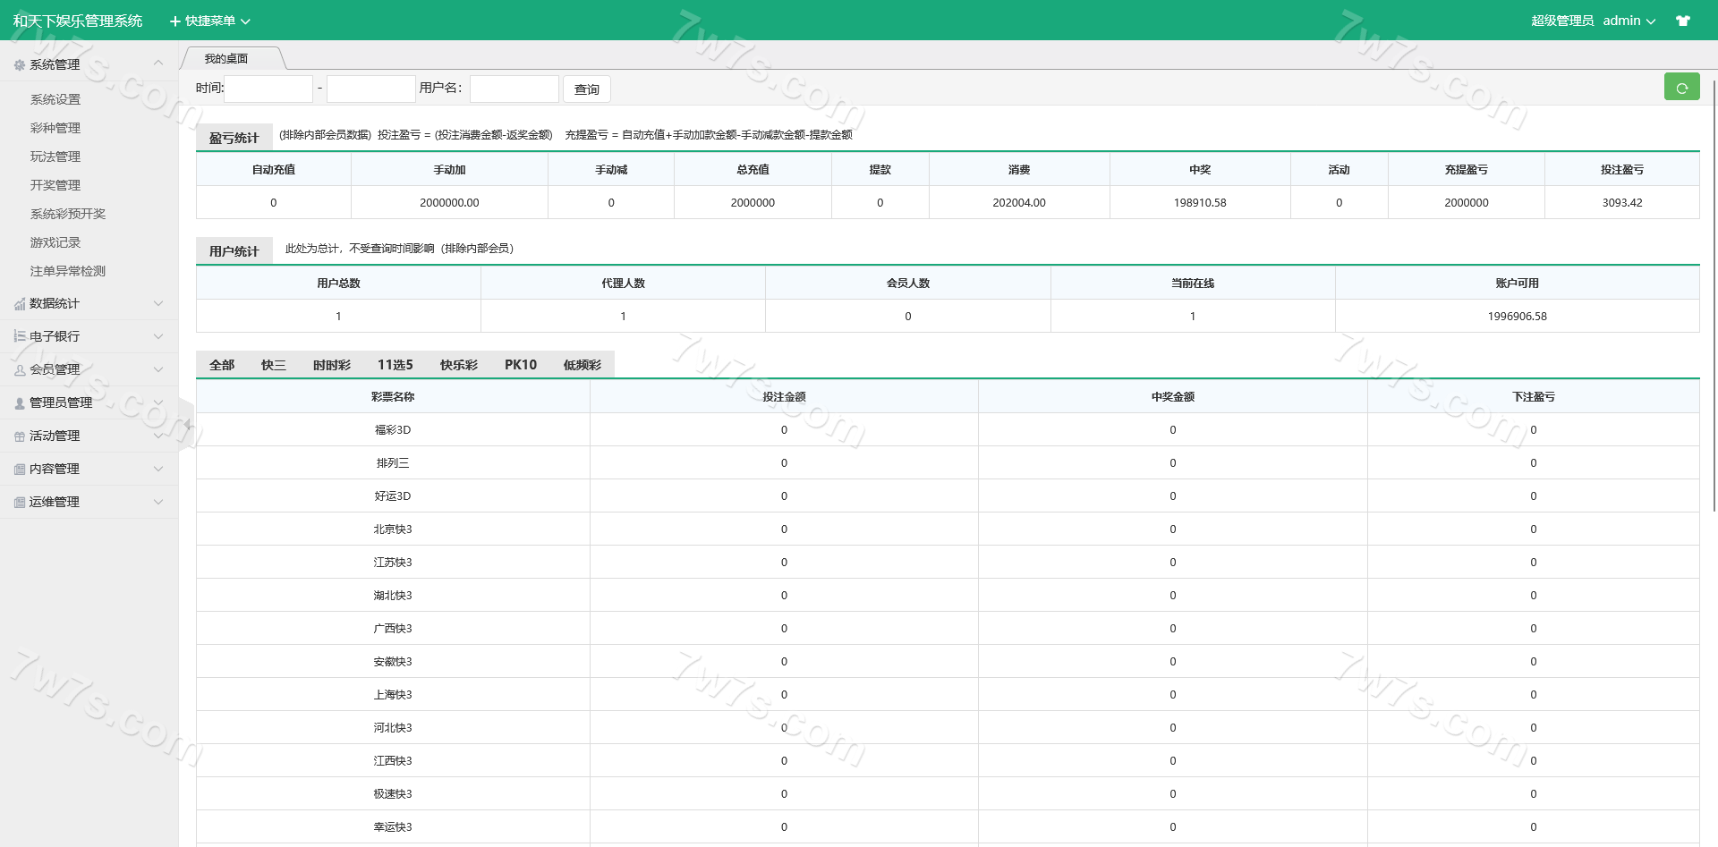Click the start time input field
This screenshot has width=1718, height=847.
click(268, 89)
